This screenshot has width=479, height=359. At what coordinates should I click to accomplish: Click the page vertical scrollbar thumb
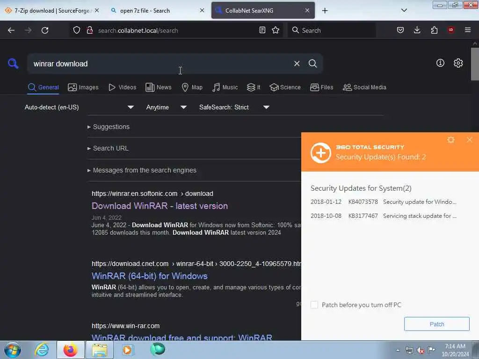(x=475, y=64)
